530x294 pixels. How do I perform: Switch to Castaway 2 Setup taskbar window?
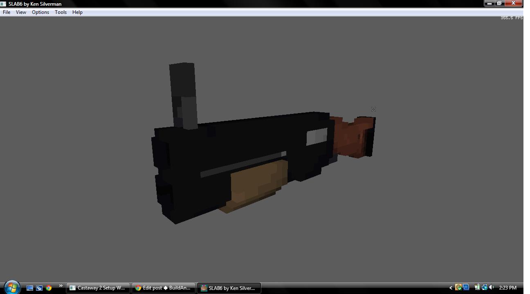coord(98,288)
